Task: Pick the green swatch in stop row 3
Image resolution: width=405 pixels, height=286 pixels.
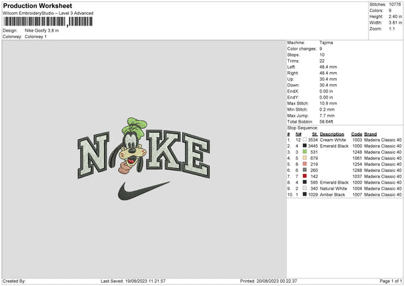Action: 305,152
